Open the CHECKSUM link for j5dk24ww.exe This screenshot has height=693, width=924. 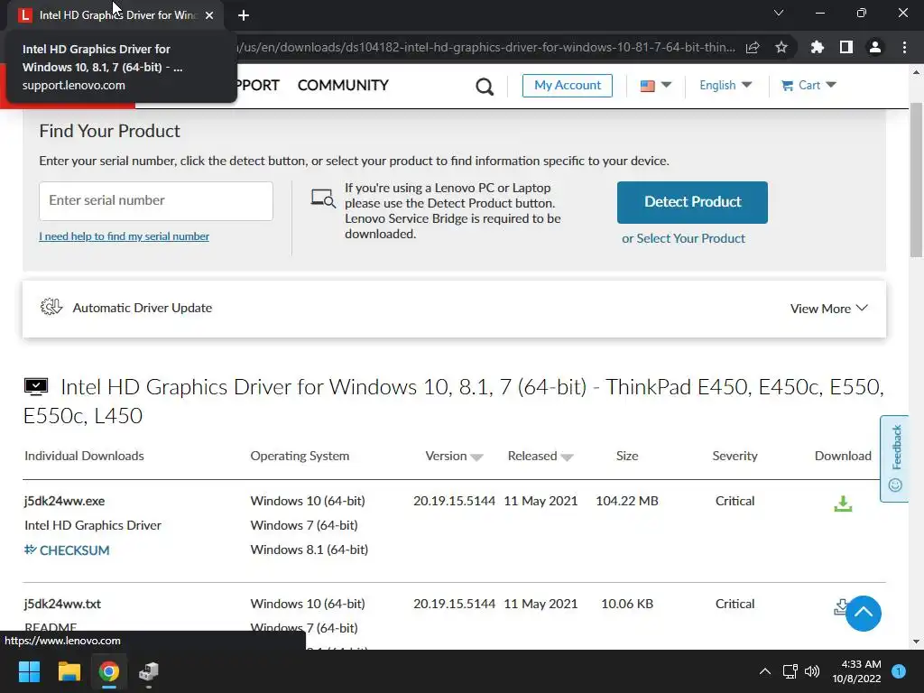coord(67,550)
